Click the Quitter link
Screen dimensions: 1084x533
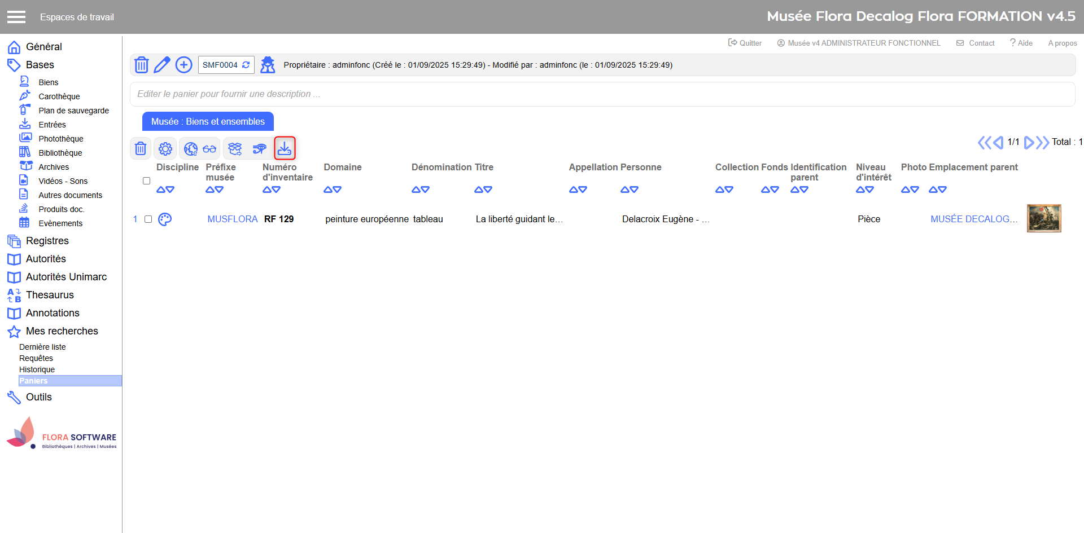coord(745,43)
